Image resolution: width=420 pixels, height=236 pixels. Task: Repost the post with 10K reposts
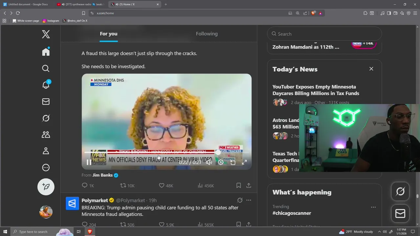(x=127, y=186)
